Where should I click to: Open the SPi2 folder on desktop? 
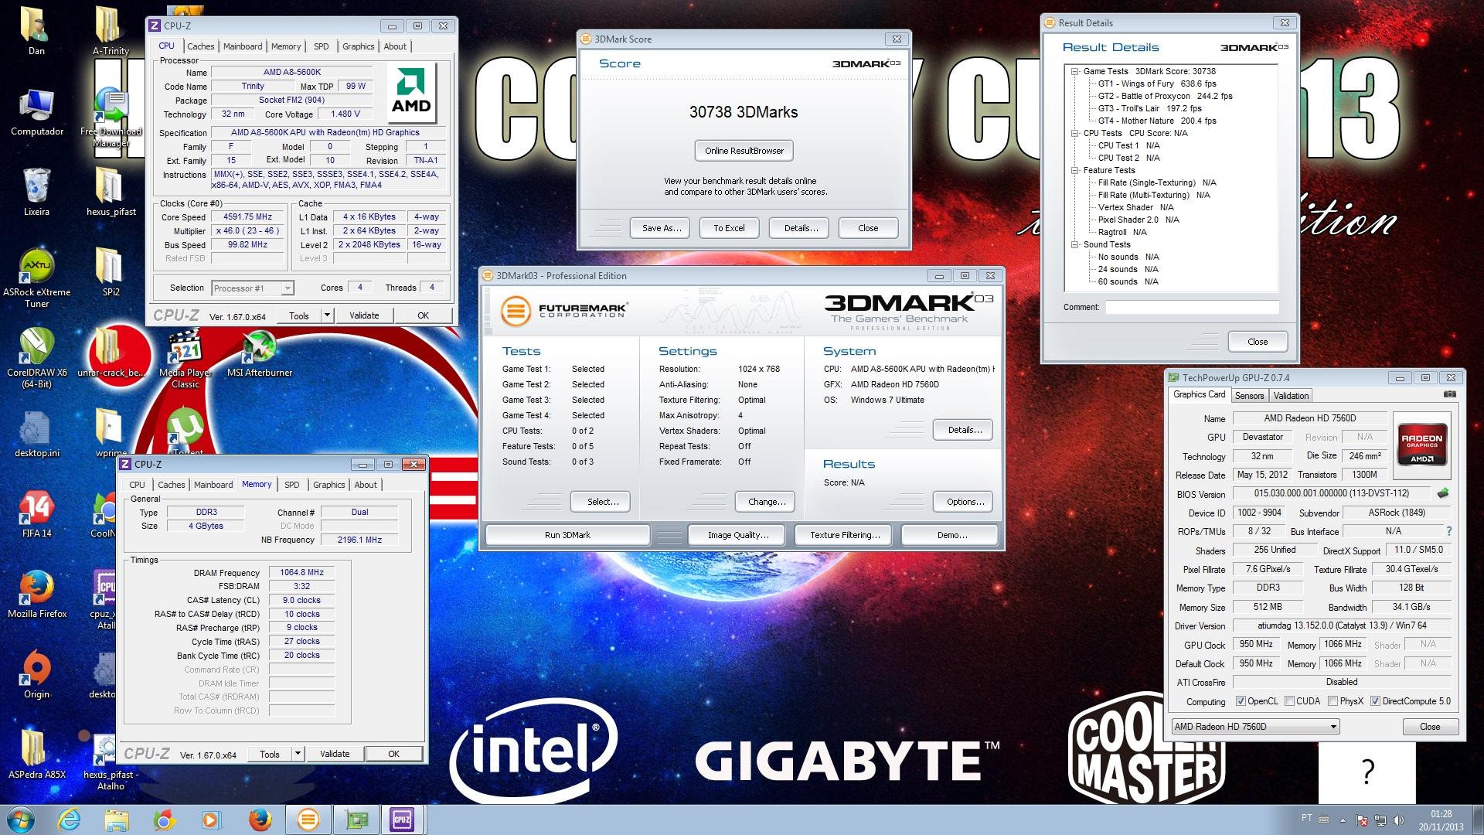coord(111,273)
